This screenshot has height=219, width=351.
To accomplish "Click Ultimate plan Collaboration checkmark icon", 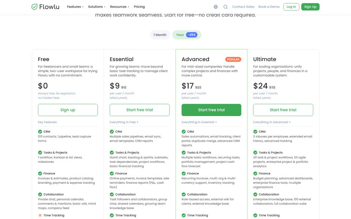I will [255, 195].
